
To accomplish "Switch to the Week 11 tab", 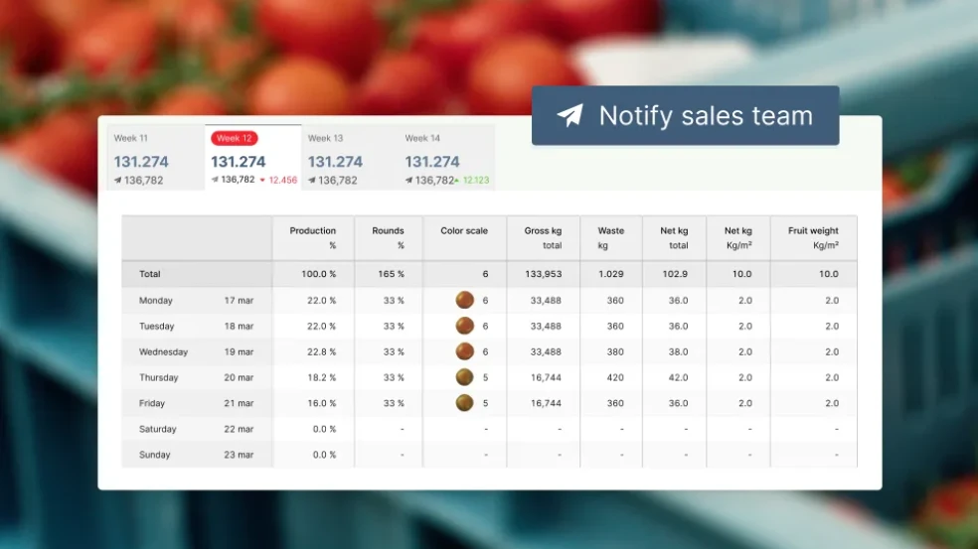I will (x=154, y=157).
